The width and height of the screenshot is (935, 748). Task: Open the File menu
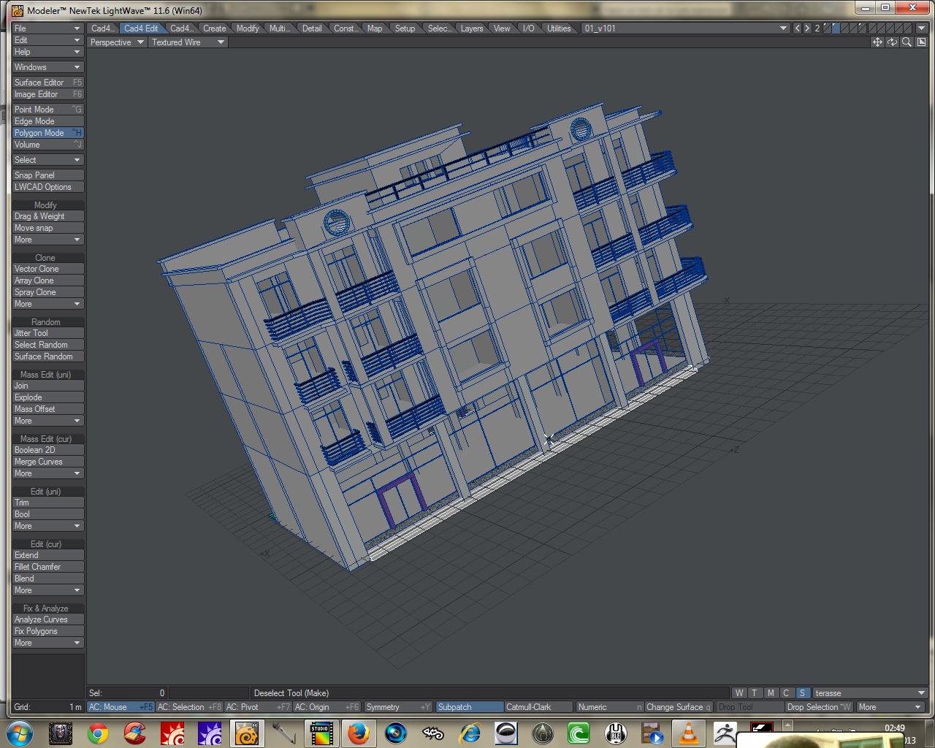click(x=47, y=28)
